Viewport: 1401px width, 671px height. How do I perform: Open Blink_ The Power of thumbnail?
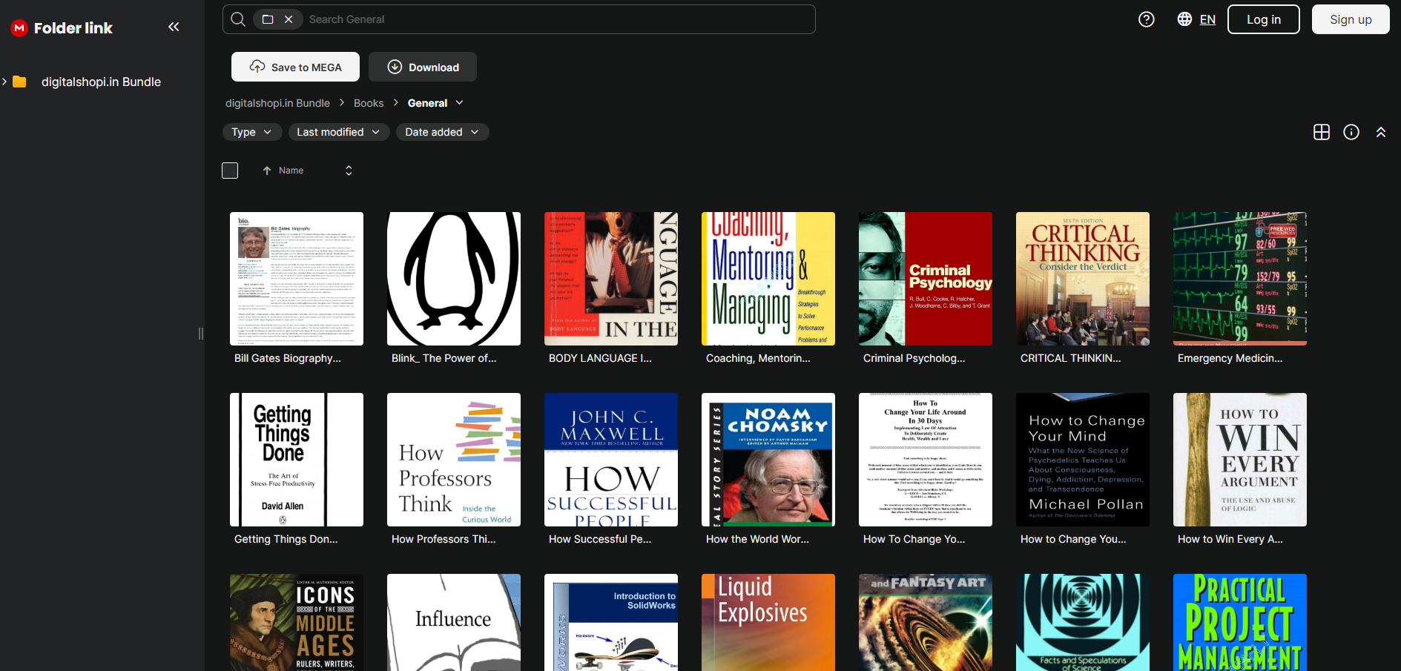(454, 279)
